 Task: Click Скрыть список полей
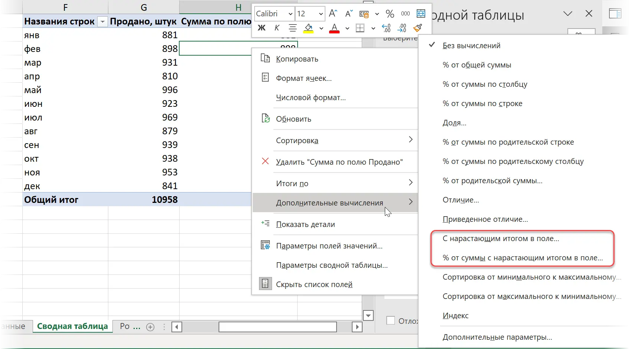(x=335, y=284)
